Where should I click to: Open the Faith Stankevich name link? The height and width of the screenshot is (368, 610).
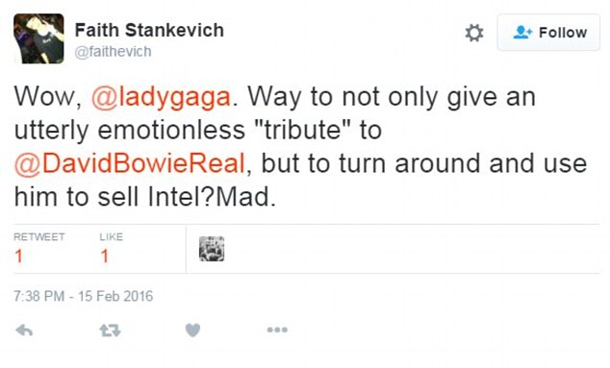click(x=149, y=31)
